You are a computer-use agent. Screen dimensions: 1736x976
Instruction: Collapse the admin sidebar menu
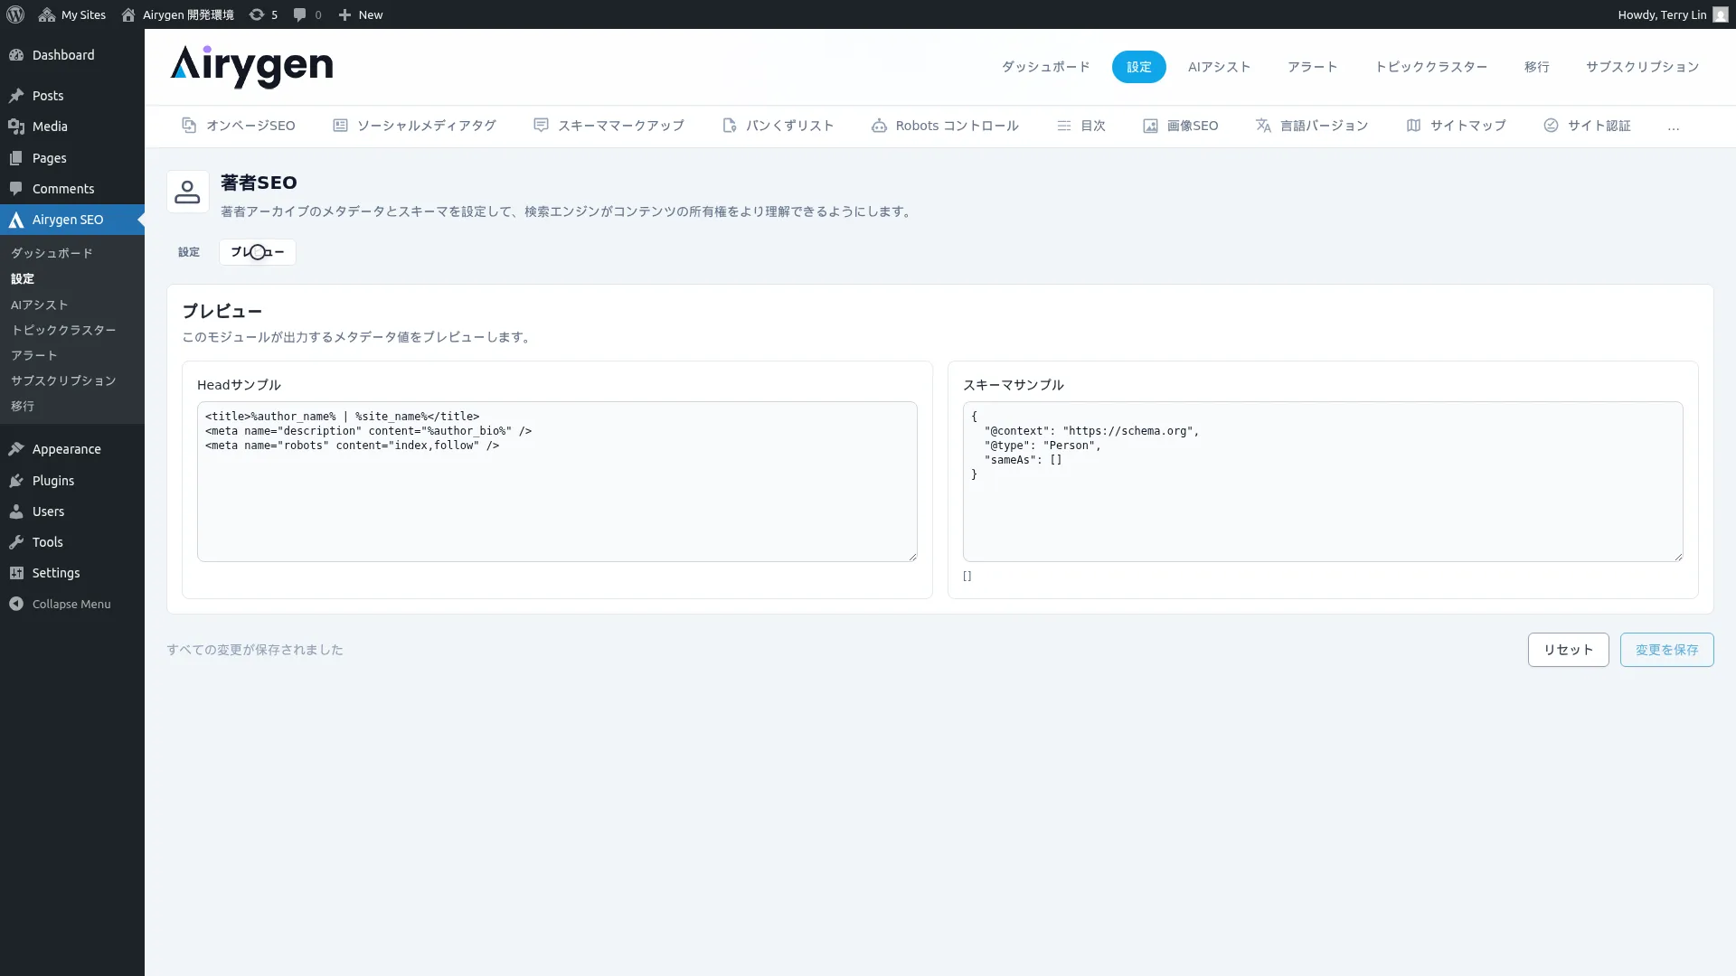[72, 604]
